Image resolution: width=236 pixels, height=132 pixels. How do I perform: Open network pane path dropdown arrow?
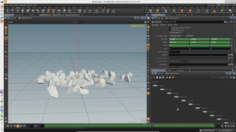224,73
